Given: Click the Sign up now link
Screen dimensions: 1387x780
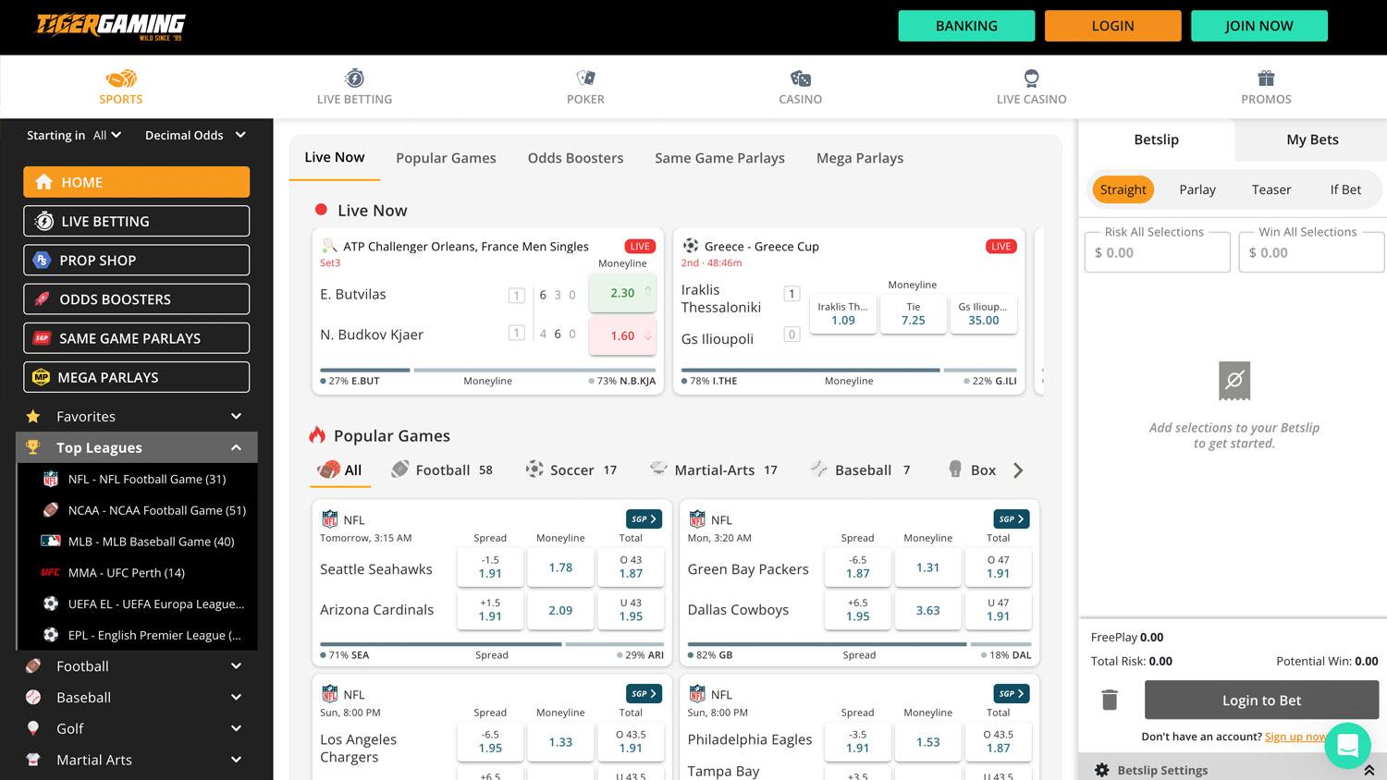Looking at the screenshot, I should pyautogui.click(x=1295, y=737).
